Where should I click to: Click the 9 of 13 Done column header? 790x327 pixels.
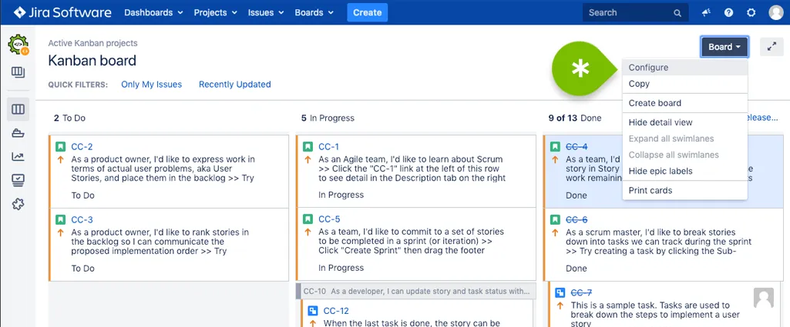(x=575, y=118)
